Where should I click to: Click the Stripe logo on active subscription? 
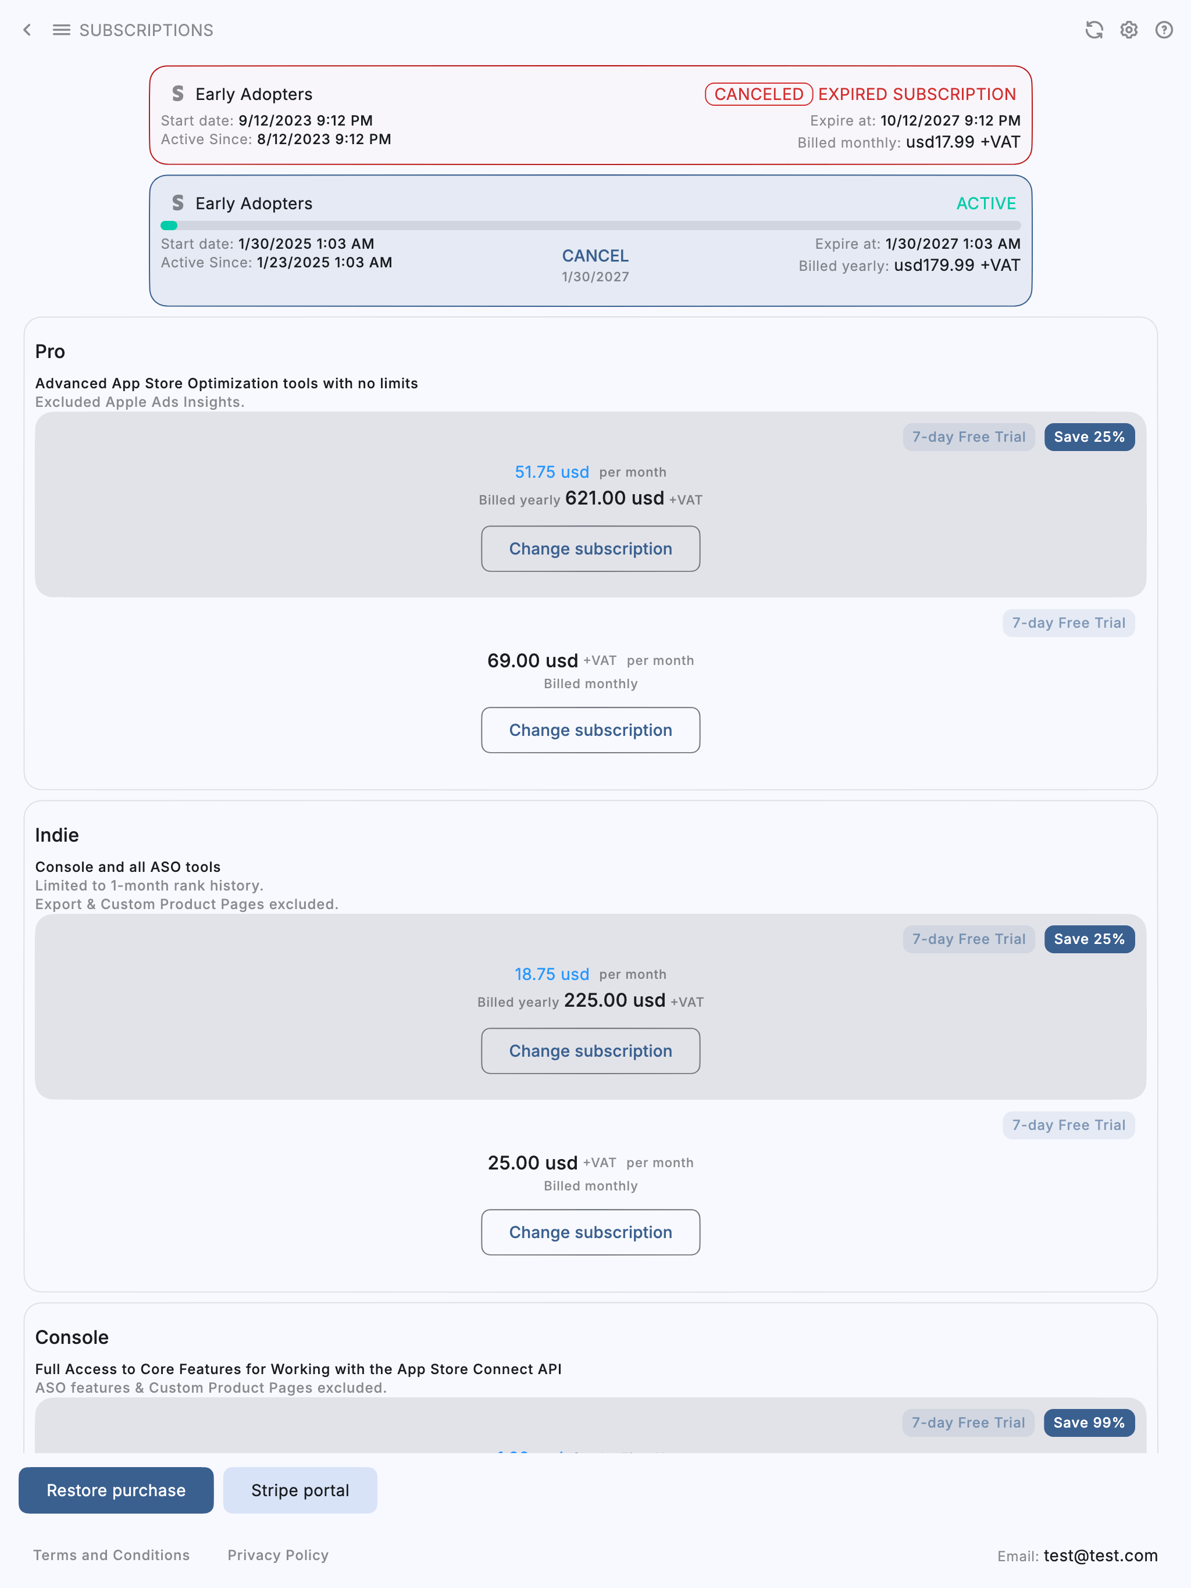point(177,203)
